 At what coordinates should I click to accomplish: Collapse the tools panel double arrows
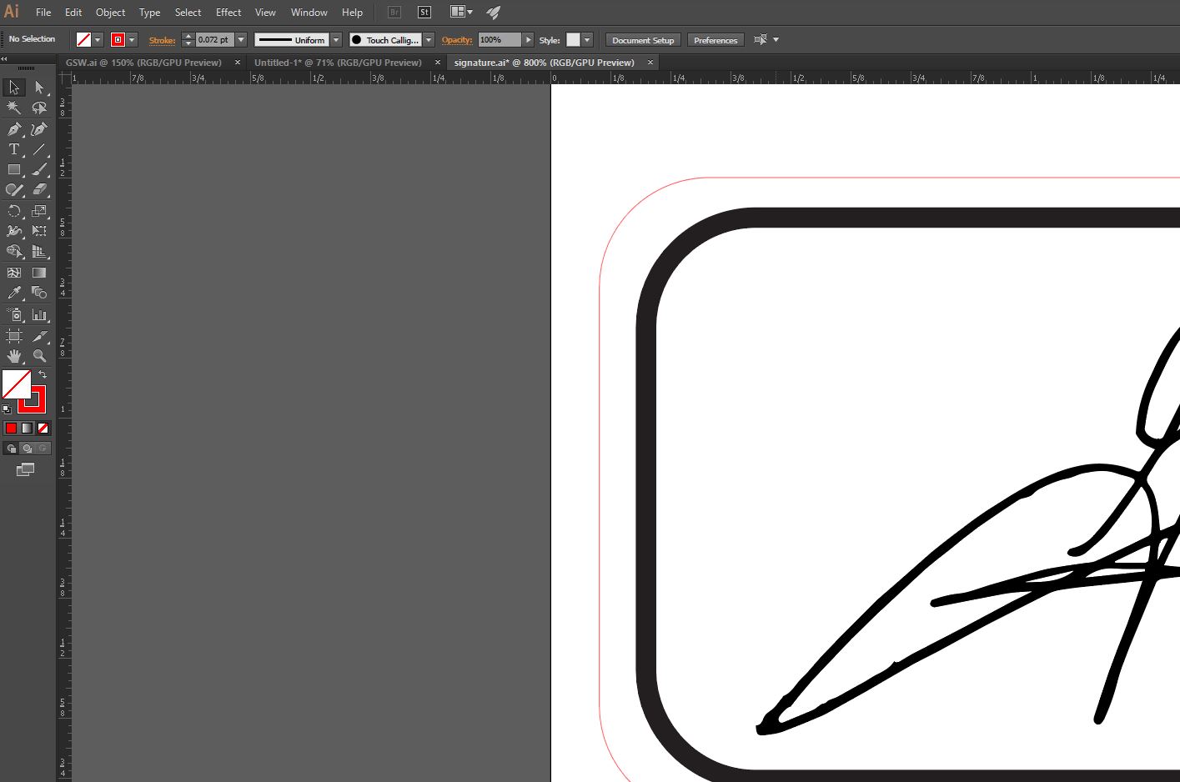(4, 59)
